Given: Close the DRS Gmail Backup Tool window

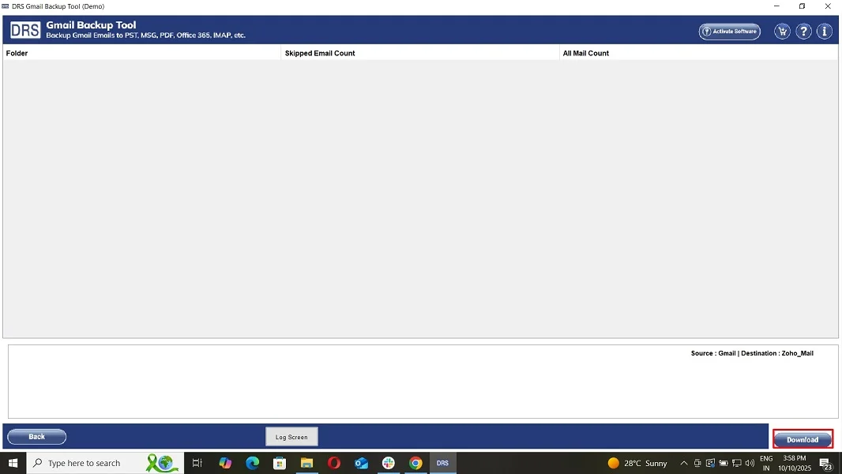Looking at the screenshot, I should 828,6.
